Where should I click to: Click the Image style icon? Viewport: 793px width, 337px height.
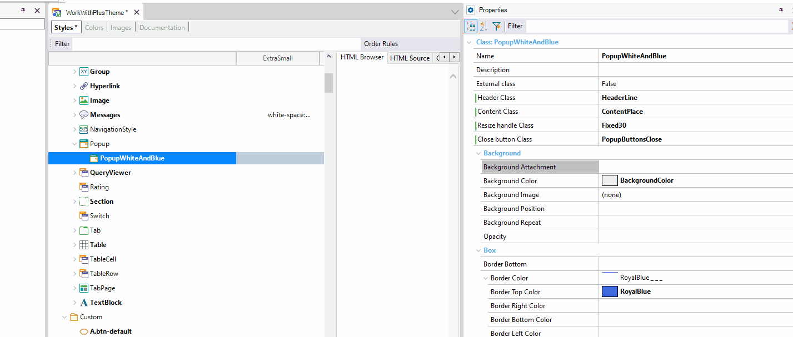84,100
